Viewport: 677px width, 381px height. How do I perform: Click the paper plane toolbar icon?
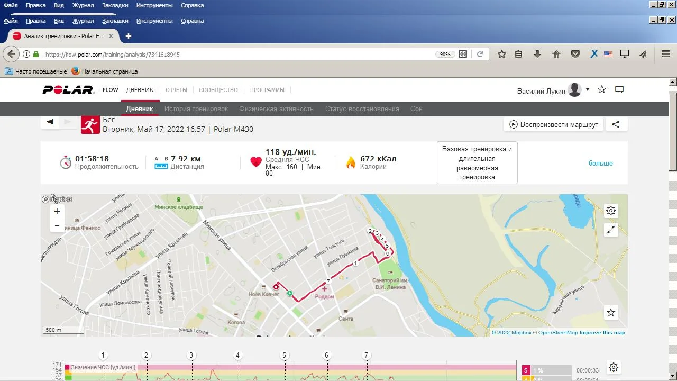643,54
